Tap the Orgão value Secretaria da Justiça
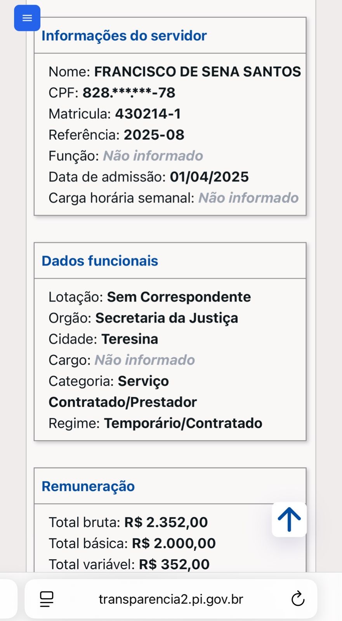The height and width of the screenshot is (621, 342). 167,318
